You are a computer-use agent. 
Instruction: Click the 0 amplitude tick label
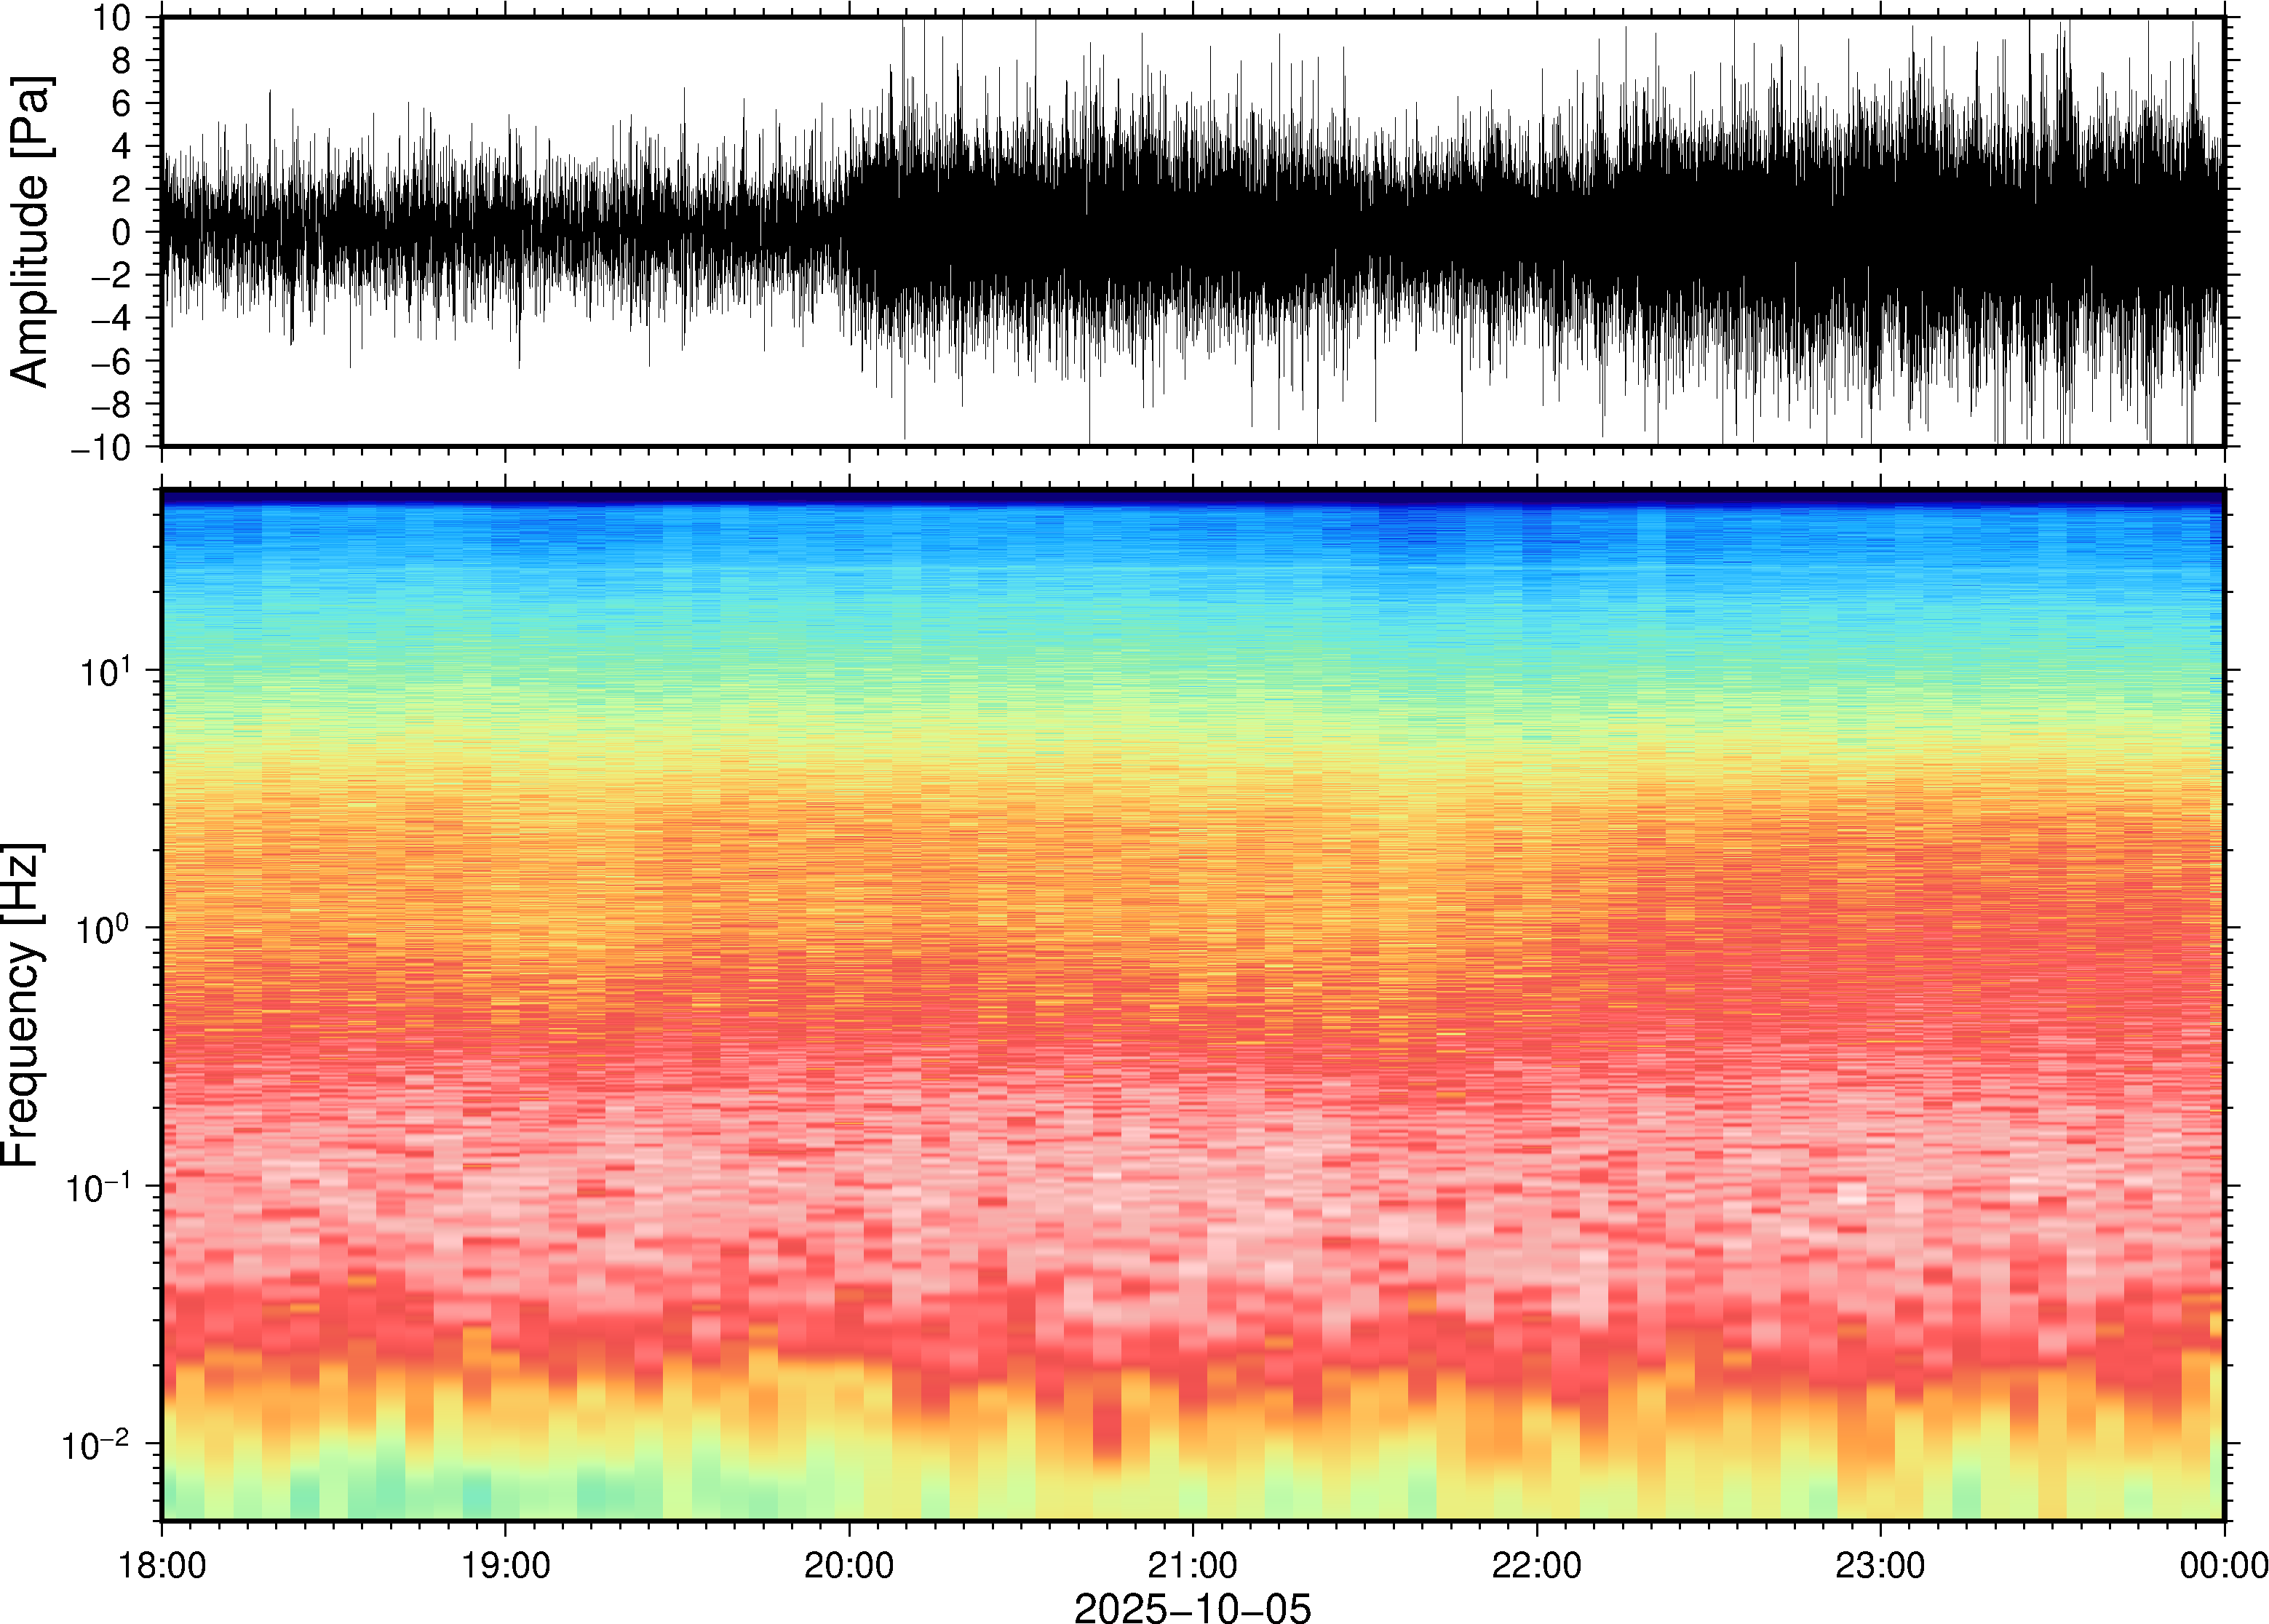[122, 233]
